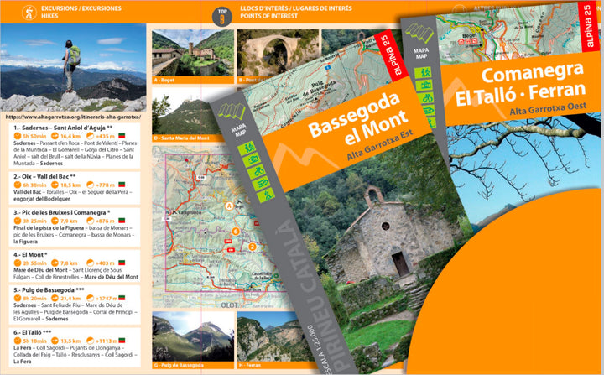Click green winding road icon on Bassegoda cover
604x375 pixels.
261,184
